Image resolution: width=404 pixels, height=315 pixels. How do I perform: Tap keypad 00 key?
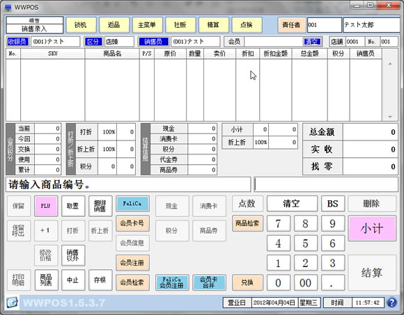coord(306,282)
